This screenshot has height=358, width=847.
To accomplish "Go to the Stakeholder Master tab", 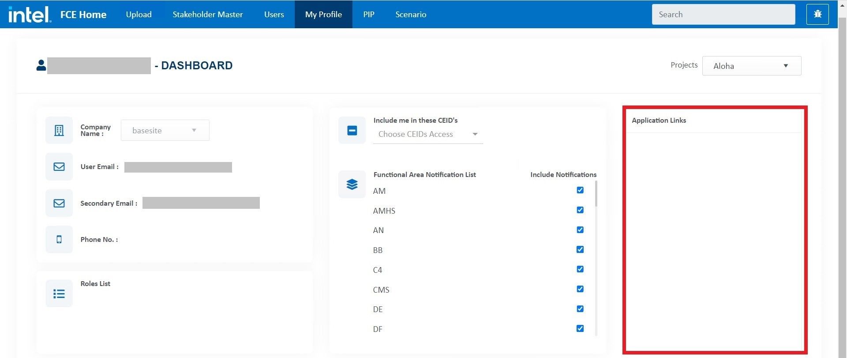I will click(x=207, y=15).
